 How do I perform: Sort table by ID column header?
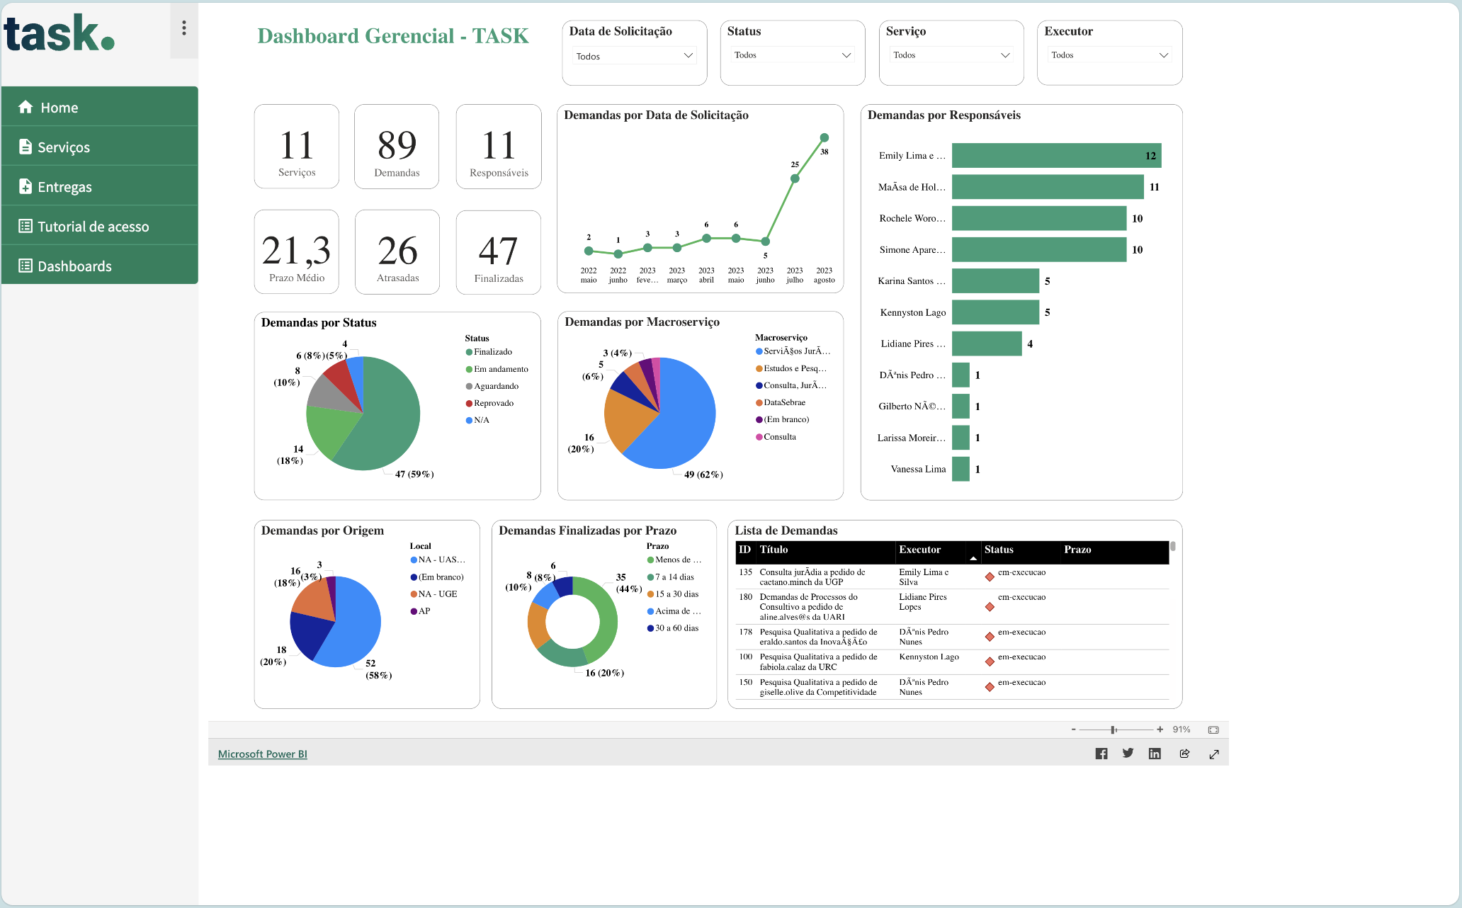coord(744,550)
